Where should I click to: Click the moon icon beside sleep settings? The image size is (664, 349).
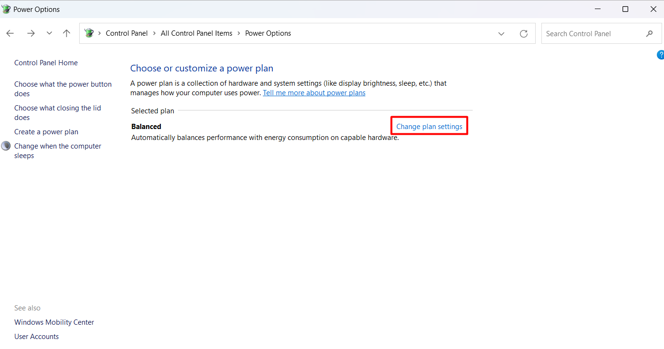[x=6, y=146]
